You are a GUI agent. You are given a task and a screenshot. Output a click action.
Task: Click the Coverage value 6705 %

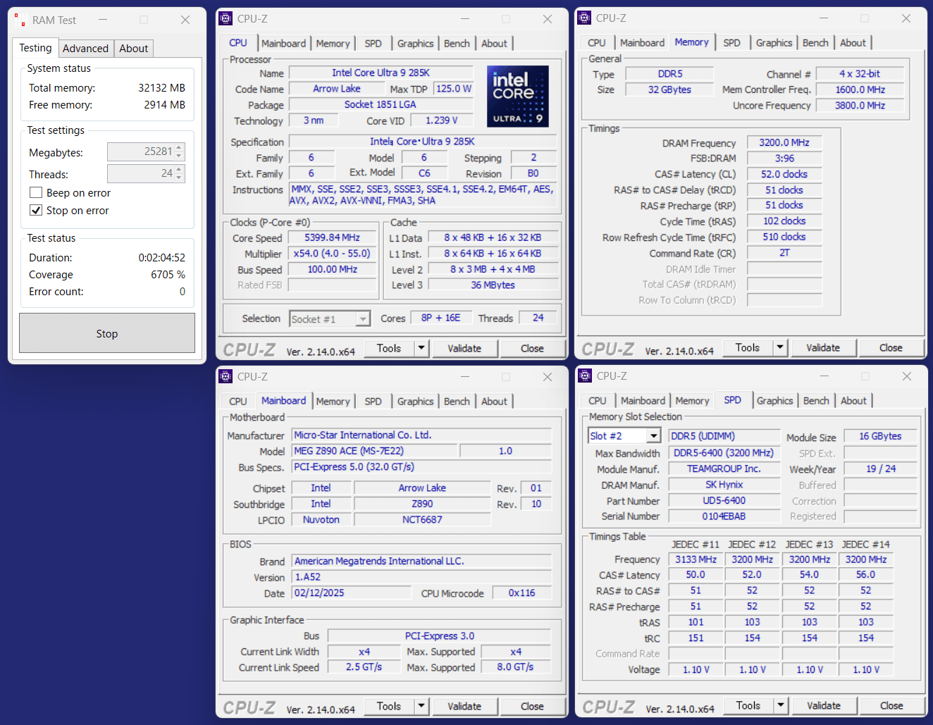point(168,275)
